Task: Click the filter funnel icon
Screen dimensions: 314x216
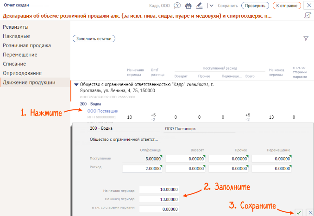Action: (306, 38)
